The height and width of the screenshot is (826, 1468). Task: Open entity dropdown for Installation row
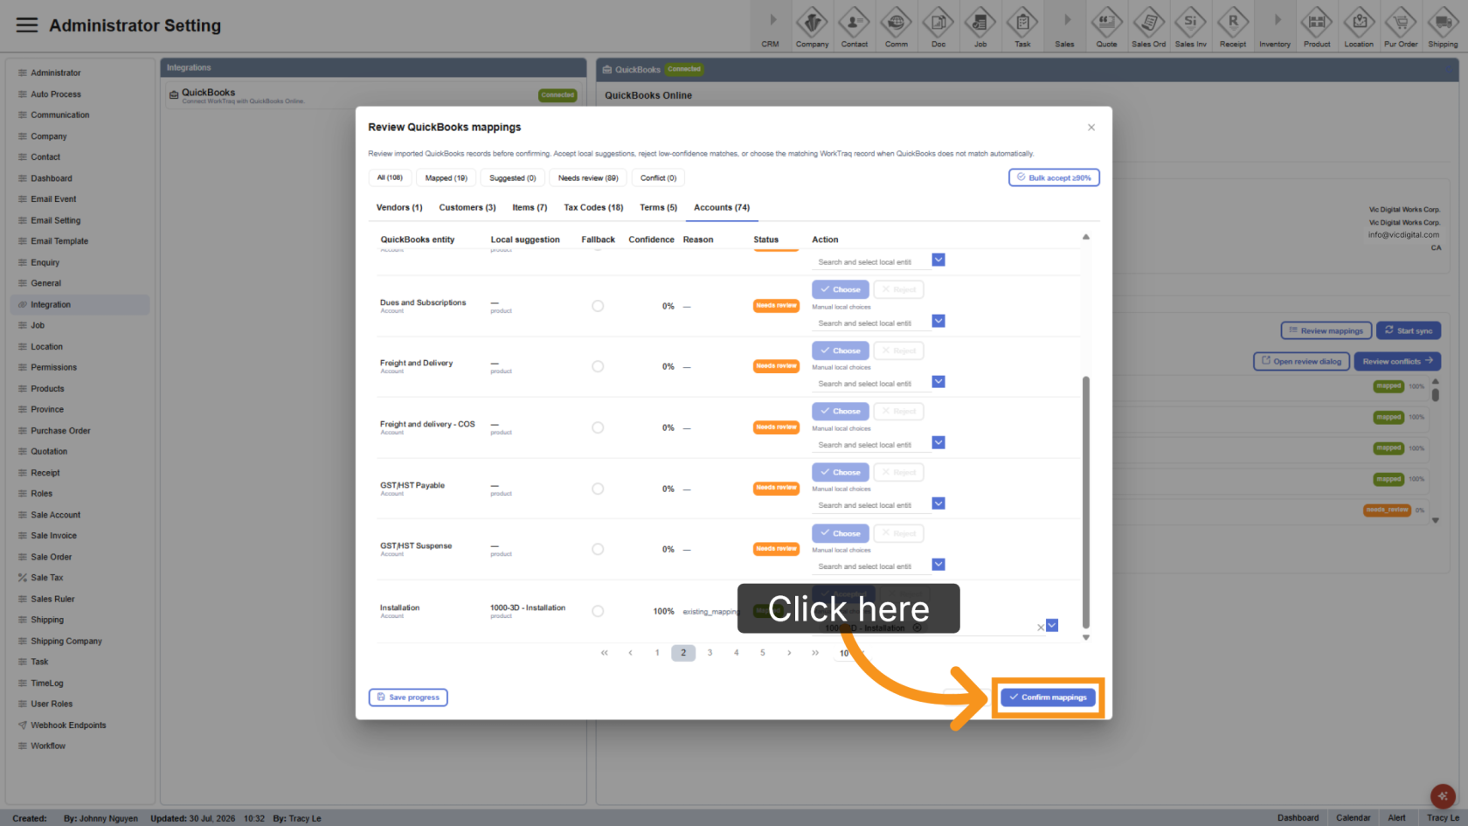coord(1052,625)
